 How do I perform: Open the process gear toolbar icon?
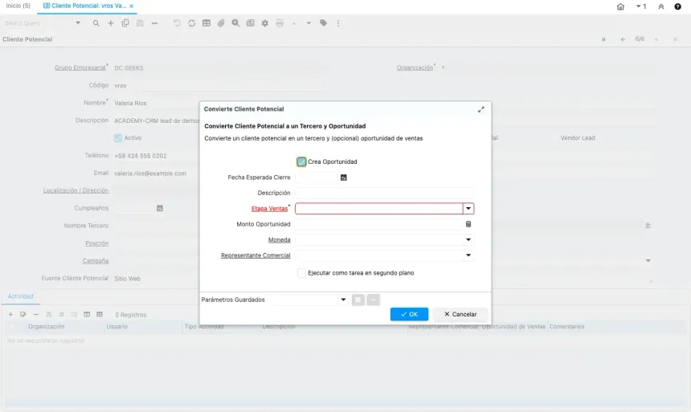tap(265, 23)
